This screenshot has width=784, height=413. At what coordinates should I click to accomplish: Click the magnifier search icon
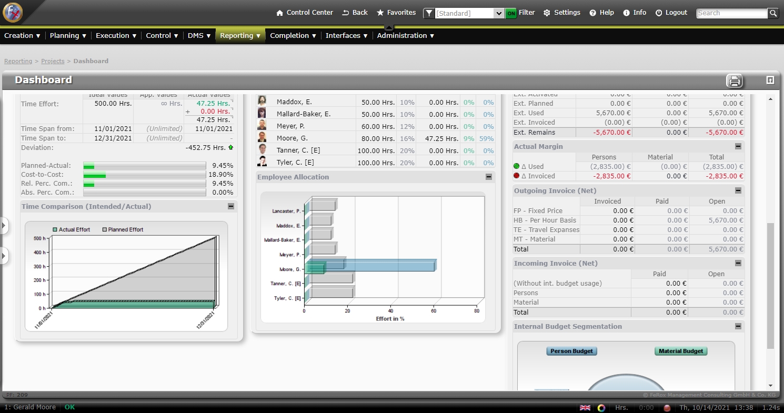773,13
